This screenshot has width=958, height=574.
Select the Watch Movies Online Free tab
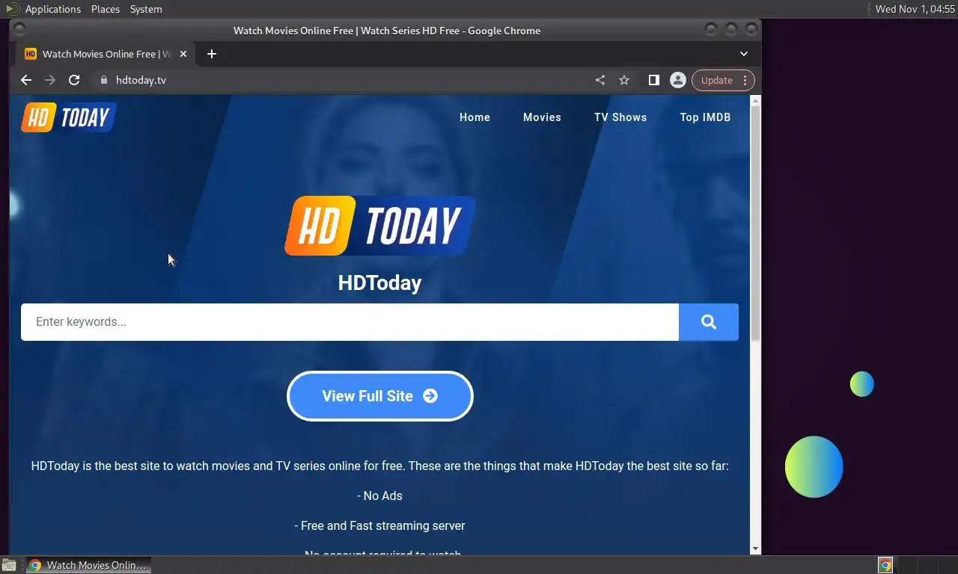coord(105,54)
